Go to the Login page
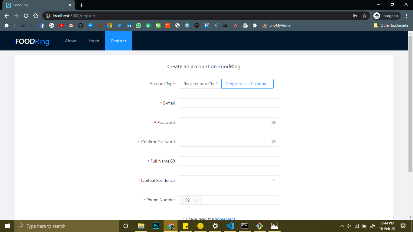The height and width of the screenshot is (232, 413). click(x=94, y=41)
